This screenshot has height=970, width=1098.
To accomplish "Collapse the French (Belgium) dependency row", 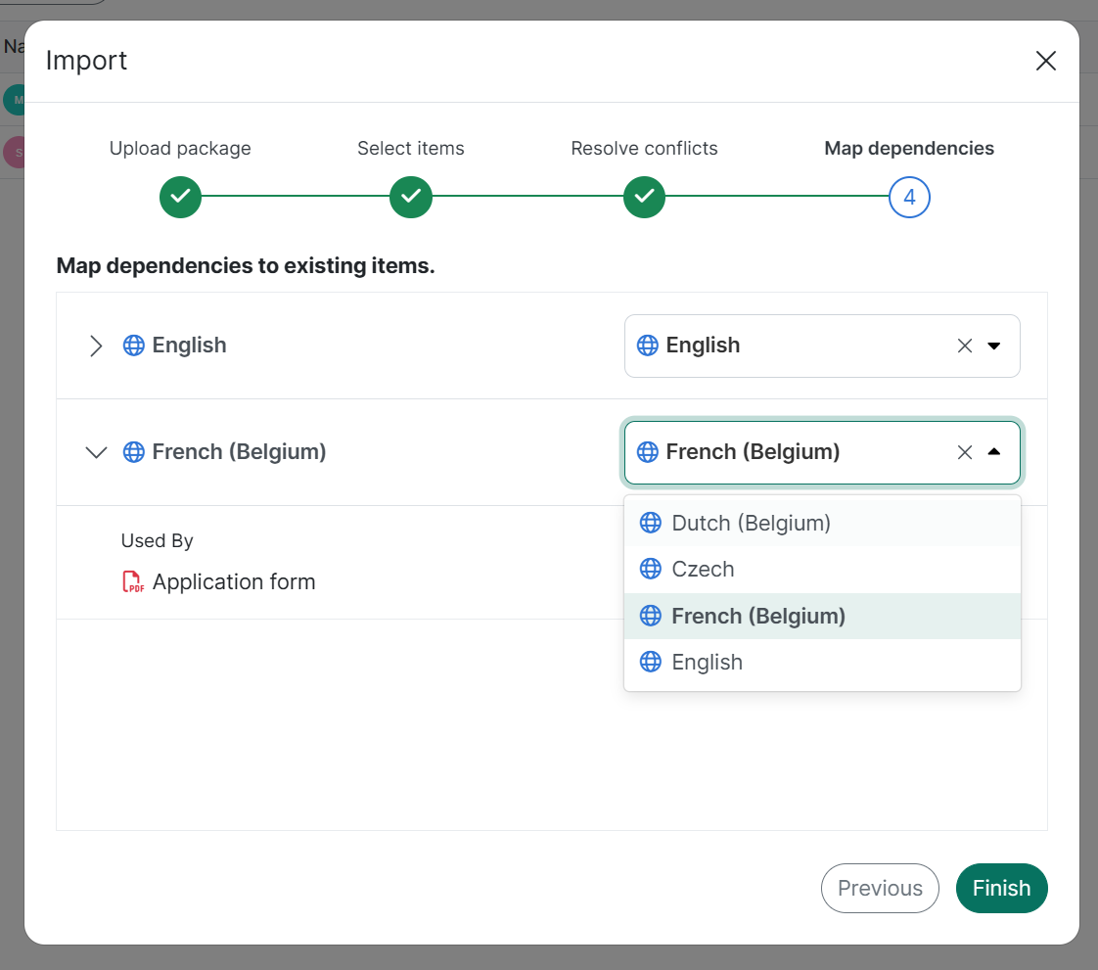I will click(96, 452).
